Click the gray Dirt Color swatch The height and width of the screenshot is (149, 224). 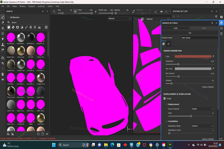pos(193,69)
